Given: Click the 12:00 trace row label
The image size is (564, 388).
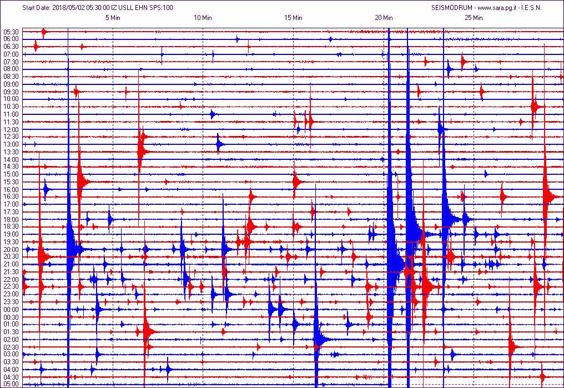Looking at the screenshot, I should coord(11,129).
